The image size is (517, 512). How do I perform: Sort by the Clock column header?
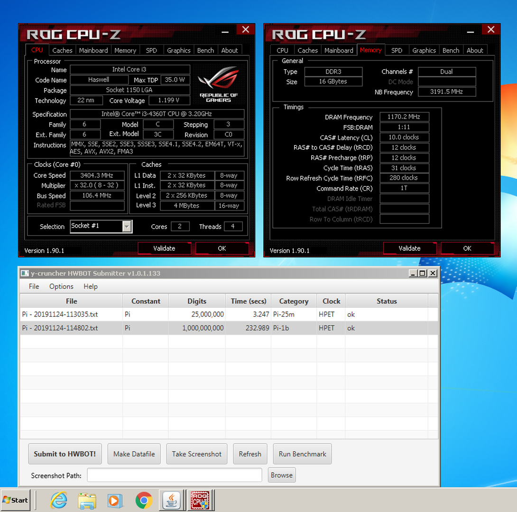331,301
